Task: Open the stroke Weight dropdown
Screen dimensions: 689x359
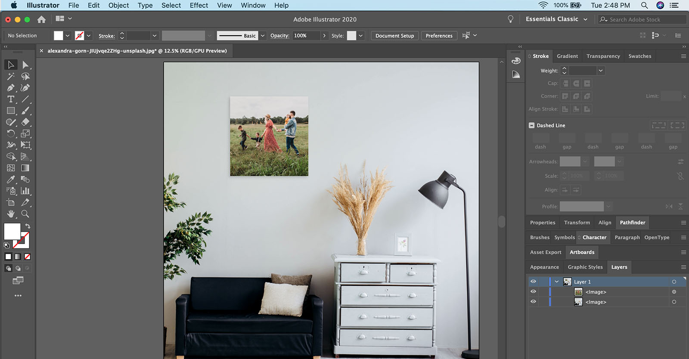Action: [x=601, y=71]
